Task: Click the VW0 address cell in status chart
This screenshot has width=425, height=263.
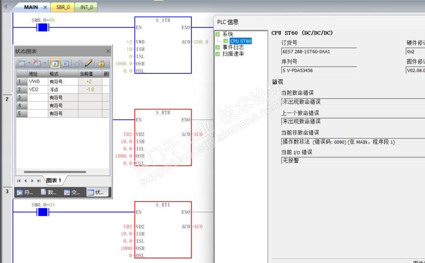Action: tap(37, 81)
